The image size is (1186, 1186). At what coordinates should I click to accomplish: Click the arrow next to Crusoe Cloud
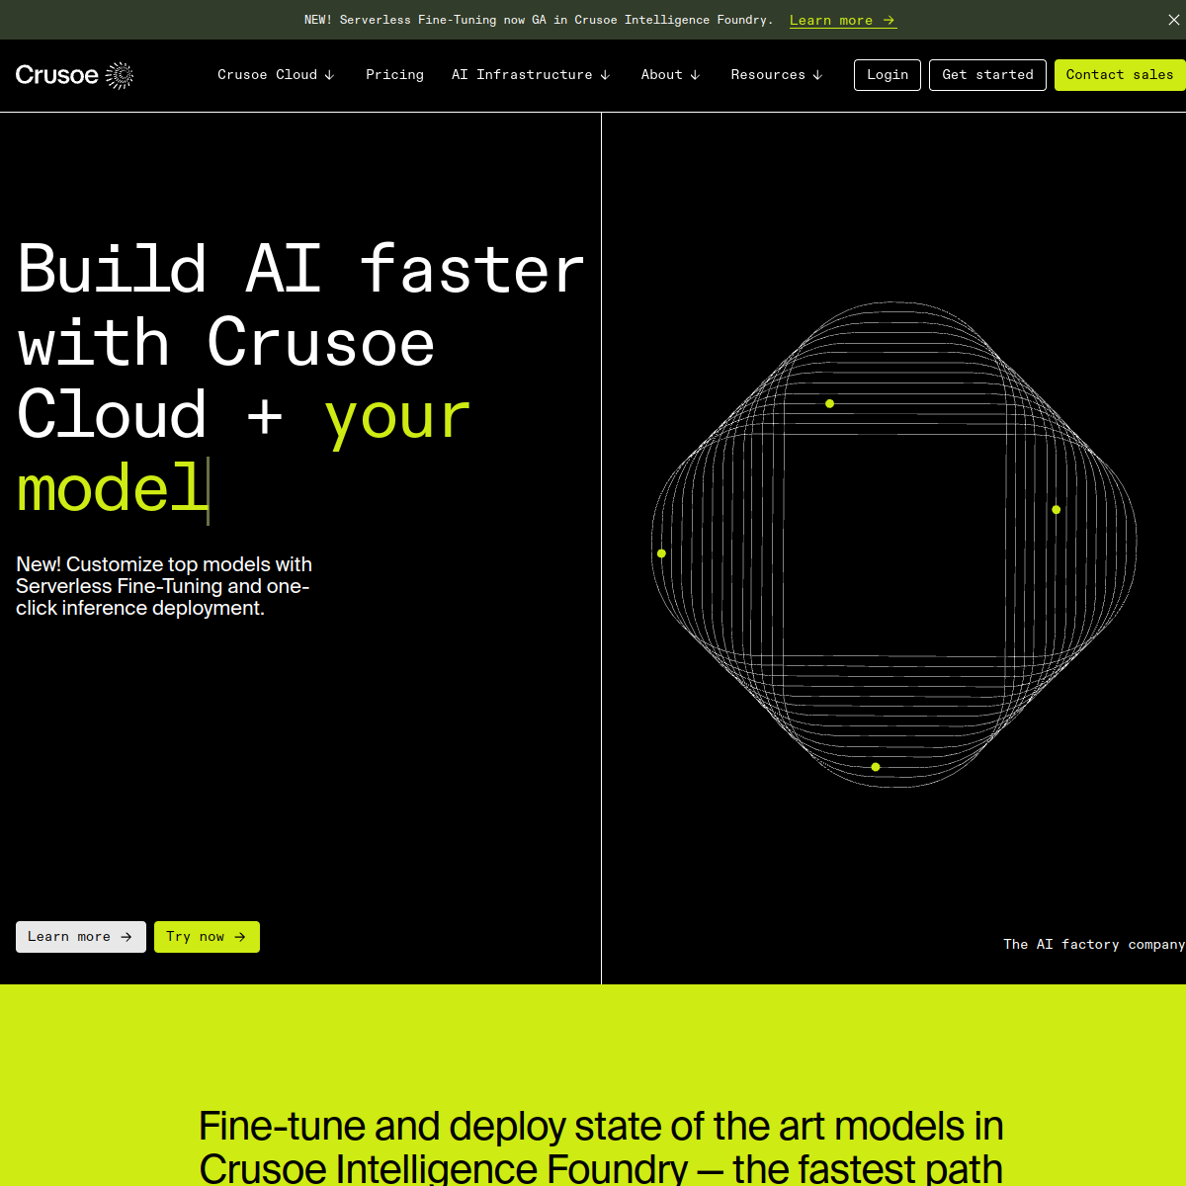pos(329,75)
